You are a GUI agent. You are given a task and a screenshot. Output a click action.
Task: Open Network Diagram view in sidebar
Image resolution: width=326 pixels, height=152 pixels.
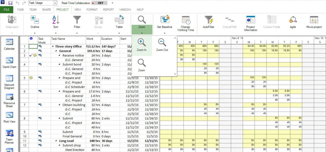pyautogui.click(x=9, y=82)
